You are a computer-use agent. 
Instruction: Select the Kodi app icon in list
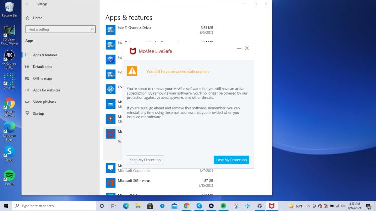tap(111, 89)
